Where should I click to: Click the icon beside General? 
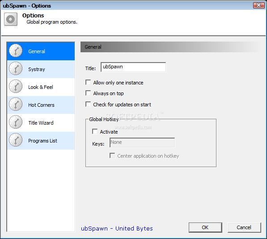[16, 50]
